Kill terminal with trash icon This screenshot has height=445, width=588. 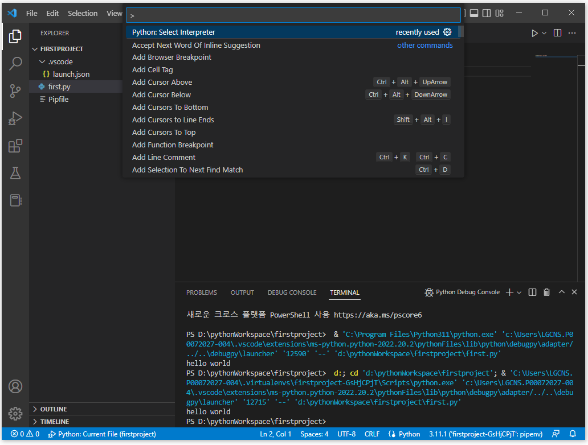point(546,292)
